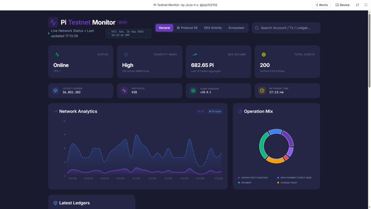The height and width of the screenshot is (209, 371).
Task: Click the Online status value
Action: 61,65
